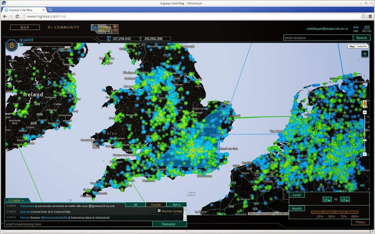The image size is (375, 234).
Task: Open the Recruit envelope icon
Action: pos(367,27)
